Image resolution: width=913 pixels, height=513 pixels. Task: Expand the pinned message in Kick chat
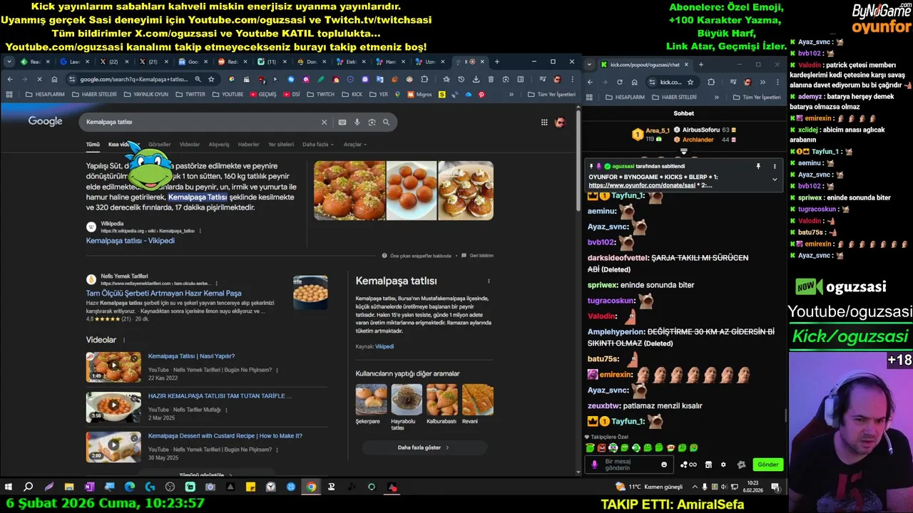[x=775, y=180]
